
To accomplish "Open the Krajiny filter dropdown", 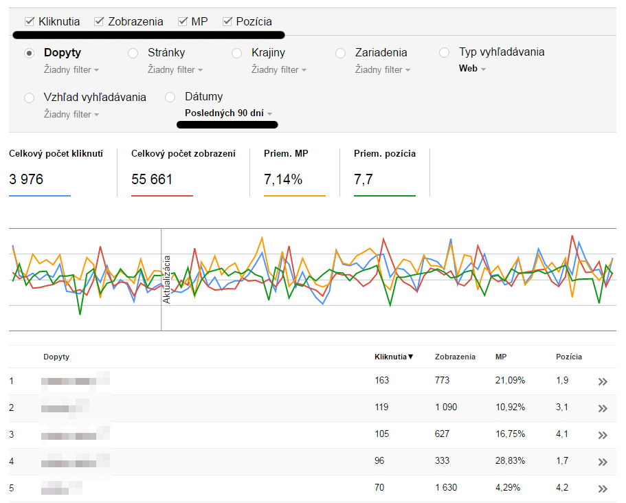I will pyautogui.click(x=279, y=70).
